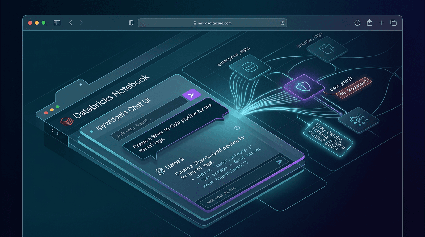The width and height of the screenshot is (425, 237).
Task: Click the bracket icon on the notebook's left edge
Action: (x=54, y=133)
